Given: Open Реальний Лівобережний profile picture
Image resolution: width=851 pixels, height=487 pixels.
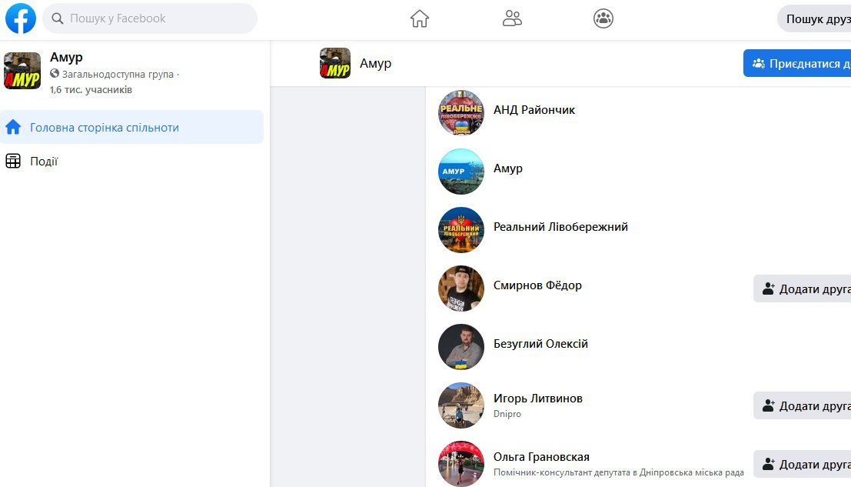Looking at the screenshot, I should pos(460,230).
